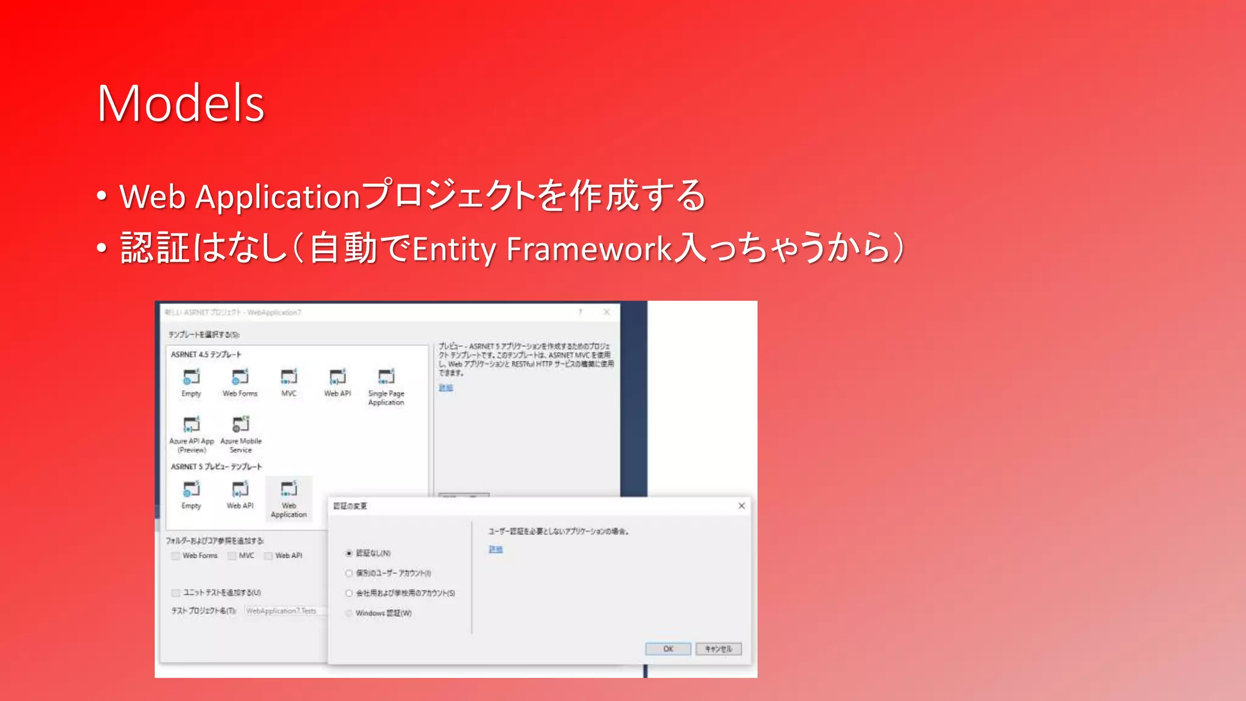Image resolution: width=1246 pixels, height=701 pixels.
Task: Tick the Web Forms folder reference checkbox
Action: 176,556
